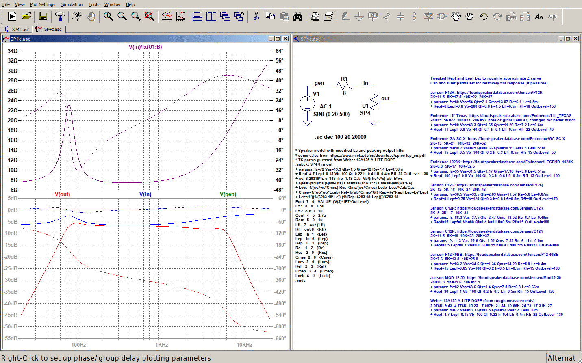Cascade windows using the toolbar icon
582x363 pixels.
[x=225, y=16]
